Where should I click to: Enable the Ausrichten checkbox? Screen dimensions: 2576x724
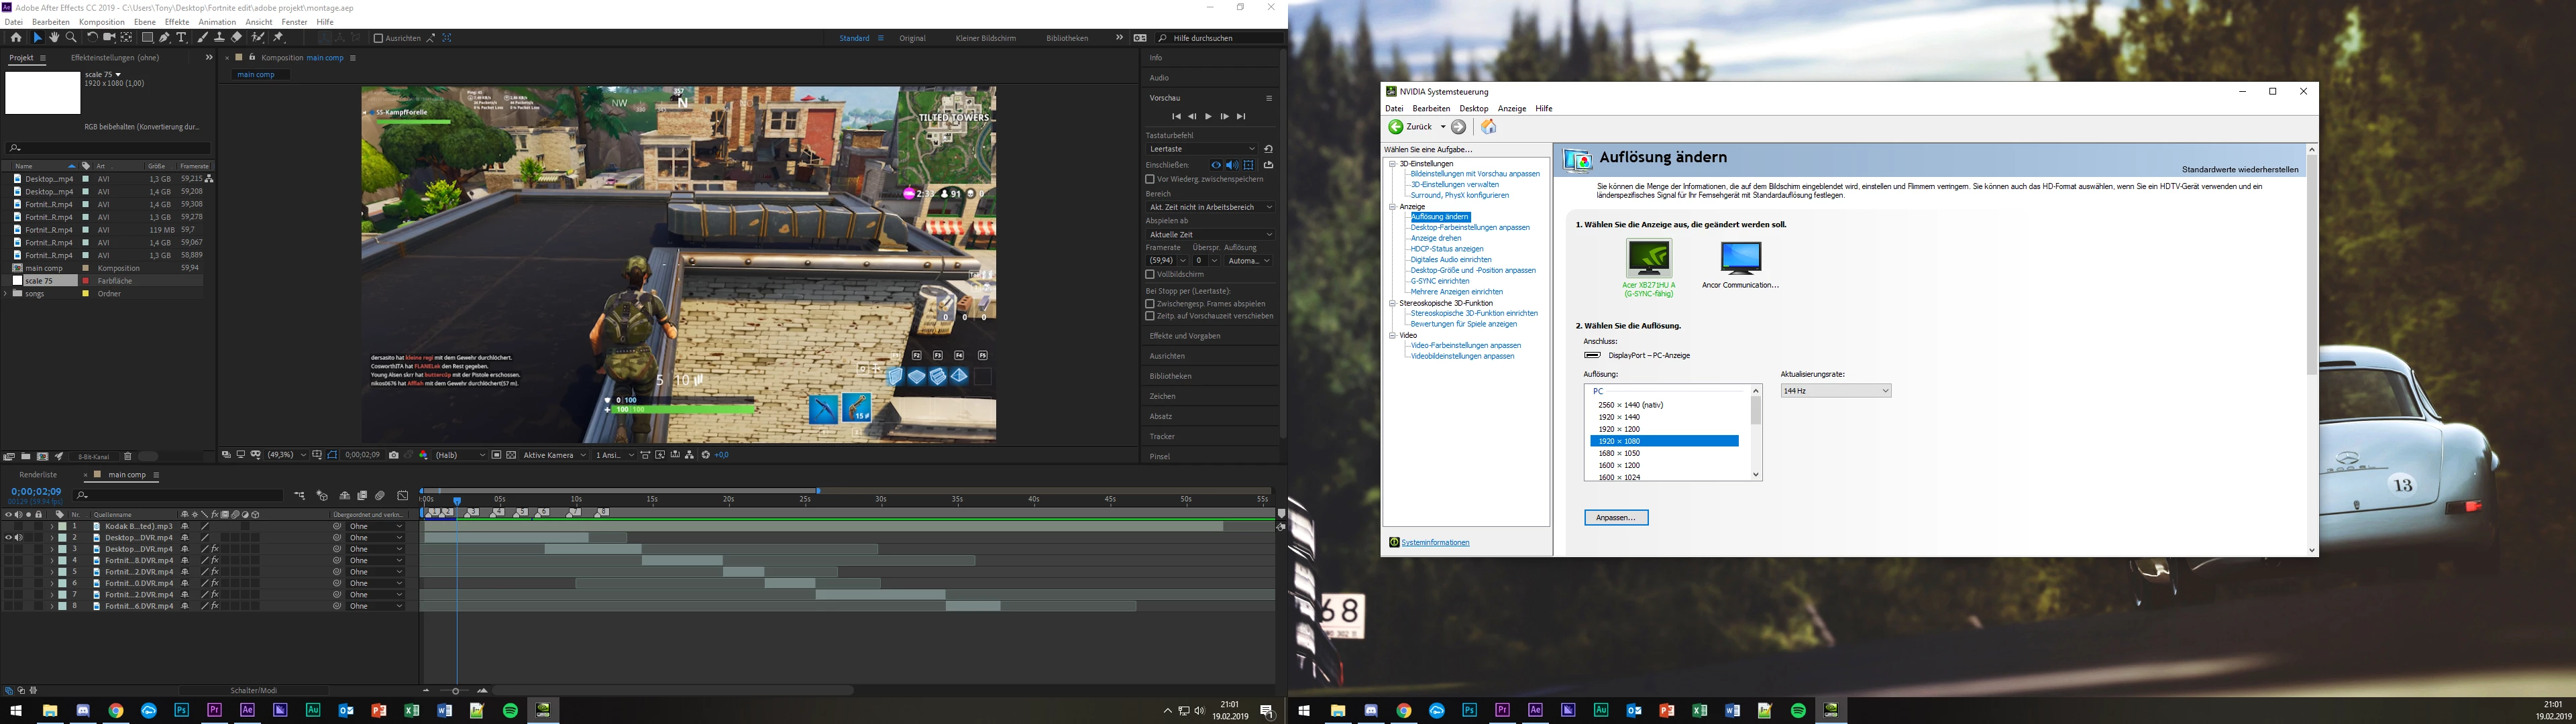(378, 38)
